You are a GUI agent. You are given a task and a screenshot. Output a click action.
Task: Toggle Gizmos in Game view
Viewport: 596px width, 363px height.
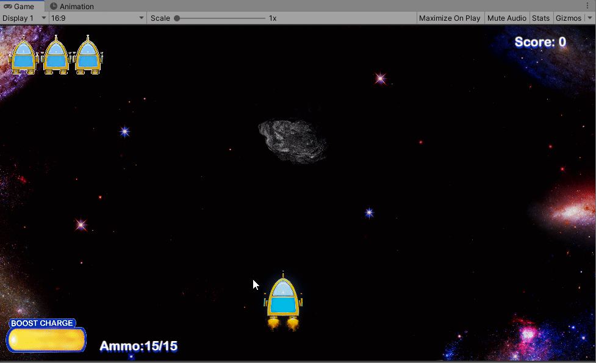(569, 18)
